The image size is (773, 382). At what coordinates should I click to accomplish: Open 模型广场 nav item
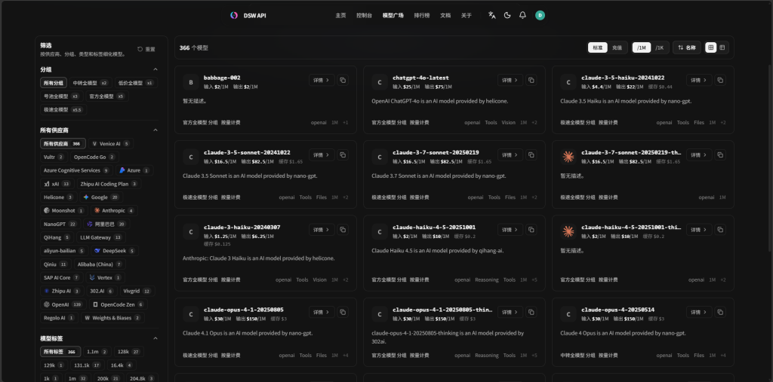coord(393,15)
